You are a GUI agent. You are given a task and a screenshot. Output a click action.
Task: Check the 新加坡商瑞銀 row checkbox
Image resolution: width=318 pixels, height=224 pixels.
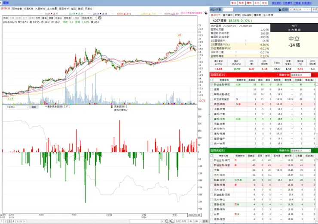(212, 99)
